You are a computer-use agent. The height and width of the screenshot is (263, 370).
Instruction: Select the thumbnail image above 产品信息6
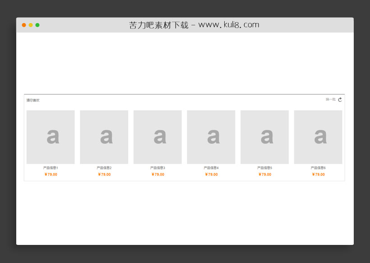(318, 137)
